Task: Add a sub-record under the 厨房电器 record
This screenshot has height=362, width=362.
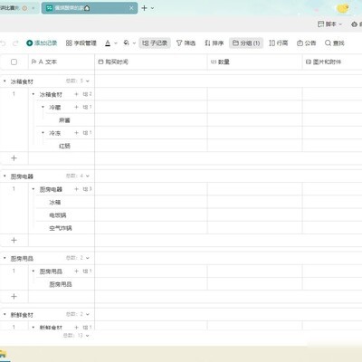Action: pyautogui.click(x=76, y=189)
